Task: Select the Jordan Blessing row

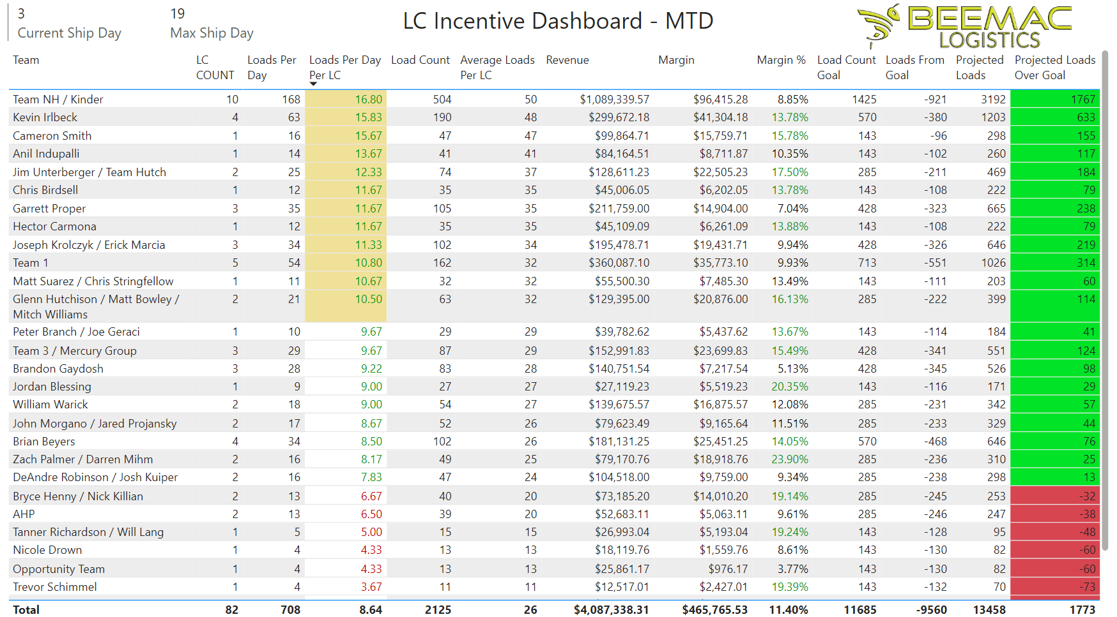Action: pyautogui.click(x=554, y=387)
